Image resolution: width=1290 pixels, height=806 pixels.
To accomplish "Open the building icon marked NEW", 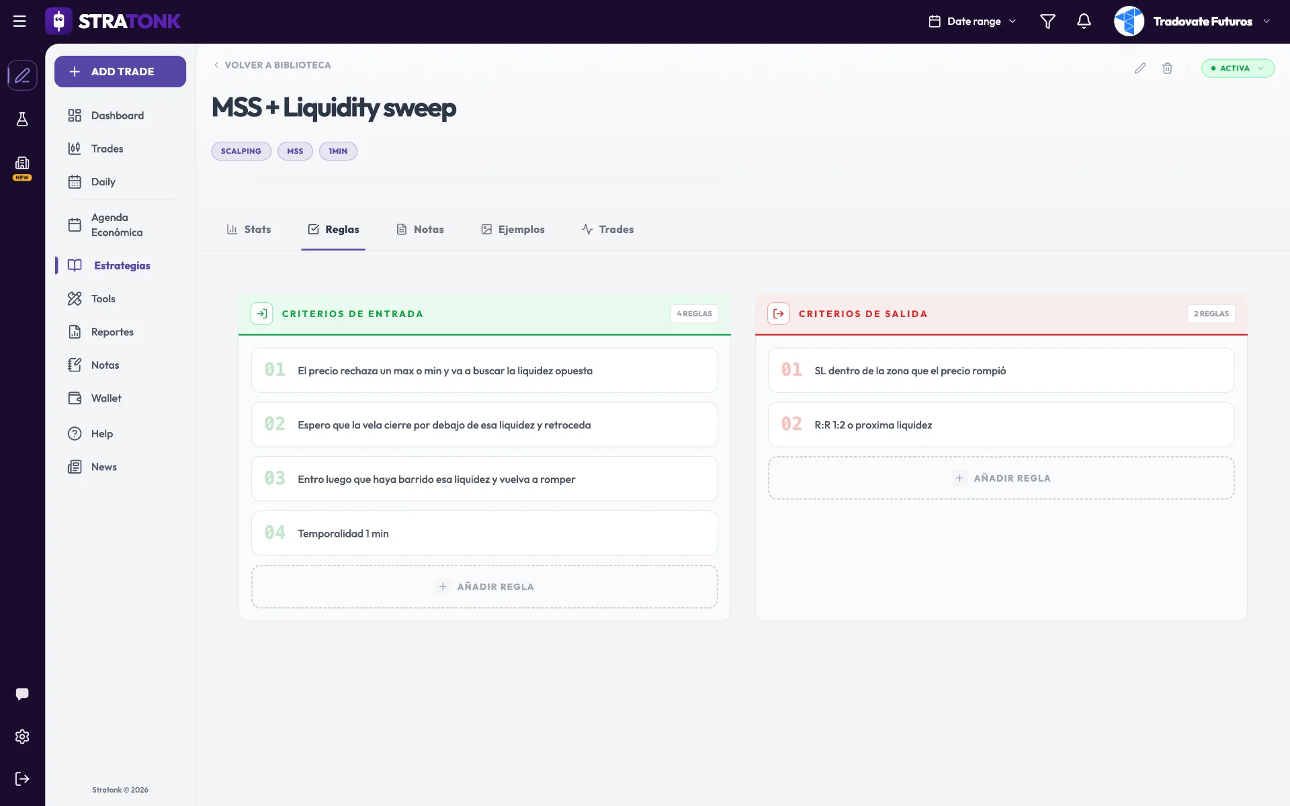I will pyautogui.click(x=22, y=167).
